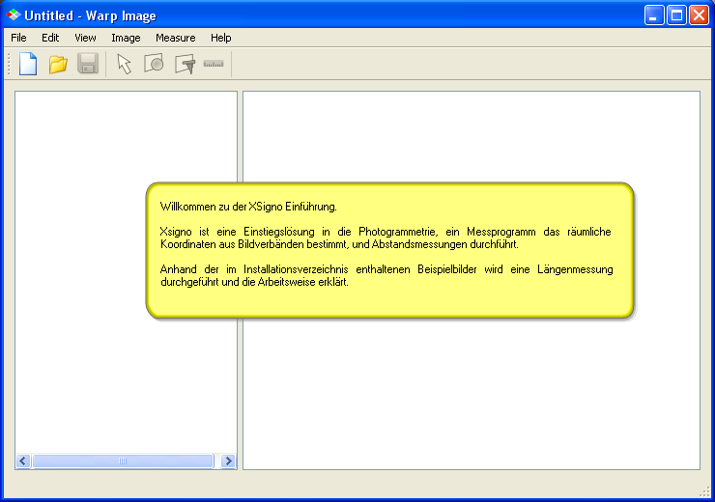Open the View menu

click(x=85, y=38)
